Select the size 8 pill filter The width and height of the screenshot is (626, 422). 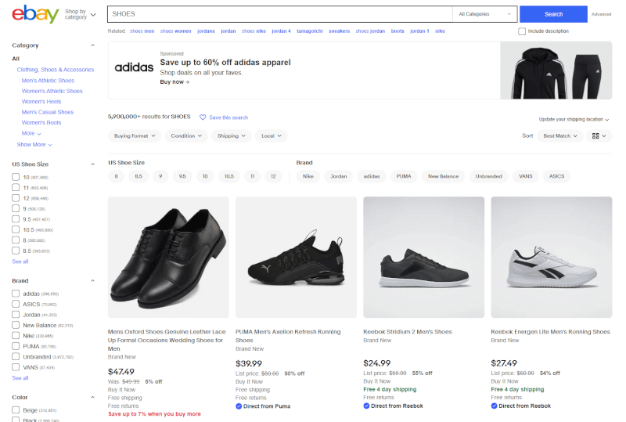pyautogui.click(x=116, y=176)
